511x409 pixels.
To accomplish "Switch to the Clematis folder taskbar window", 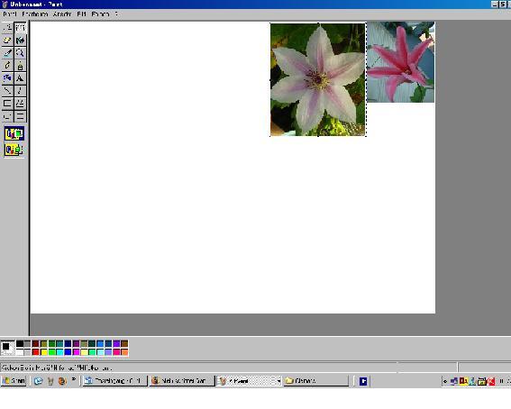I will (315, 381).
